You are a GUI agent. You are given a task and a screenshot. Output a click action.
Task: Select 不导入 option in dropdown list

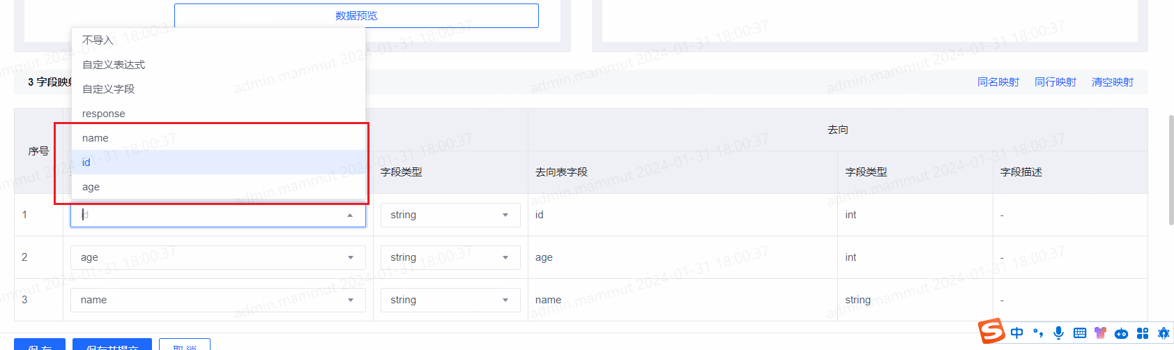click(218, 40)
